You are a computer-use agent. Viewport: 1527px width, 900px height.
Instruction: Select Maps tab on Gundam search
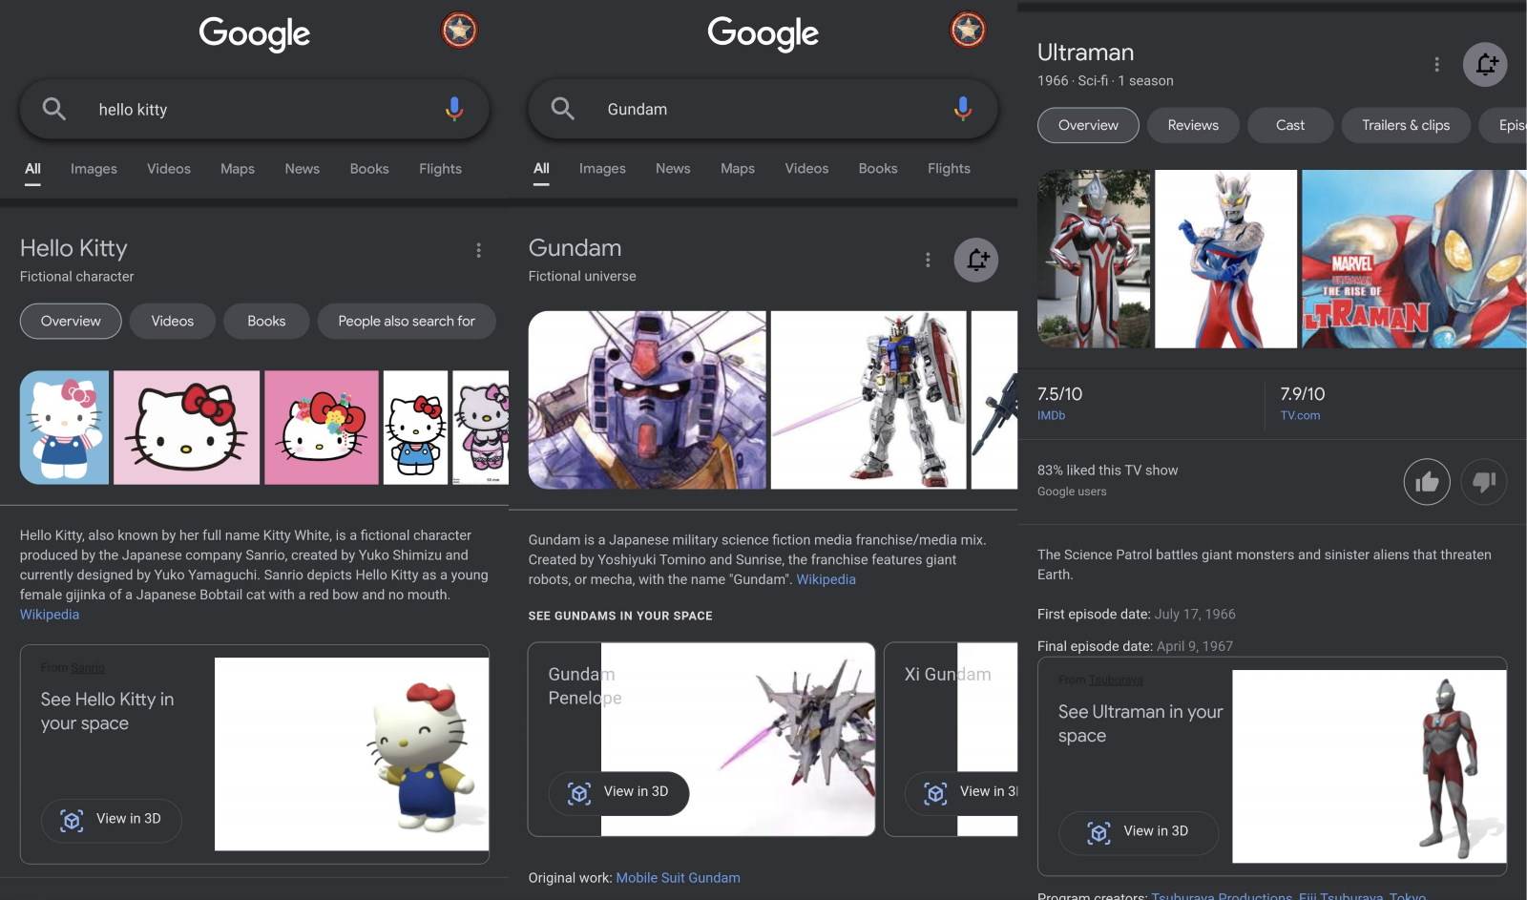coord(738,168)
